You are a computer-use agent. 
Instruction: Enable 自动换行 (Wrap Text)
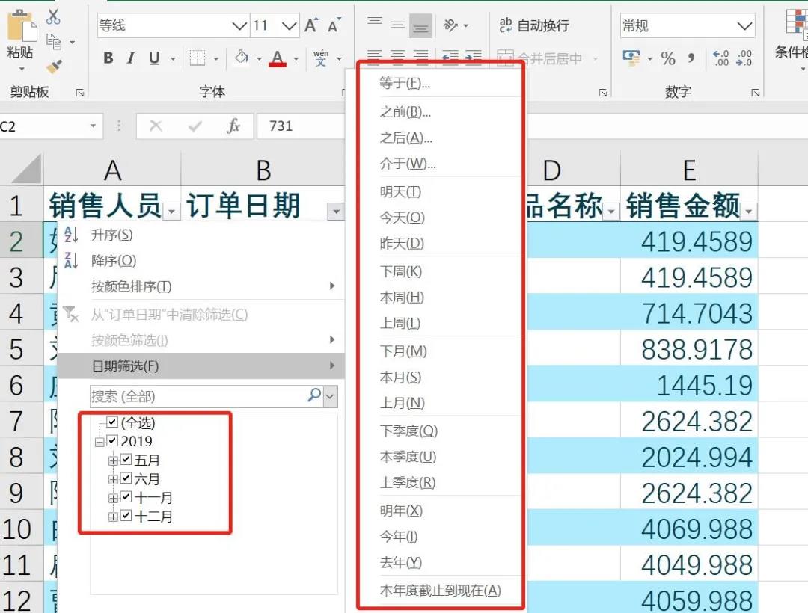click(x=536, y=25)
